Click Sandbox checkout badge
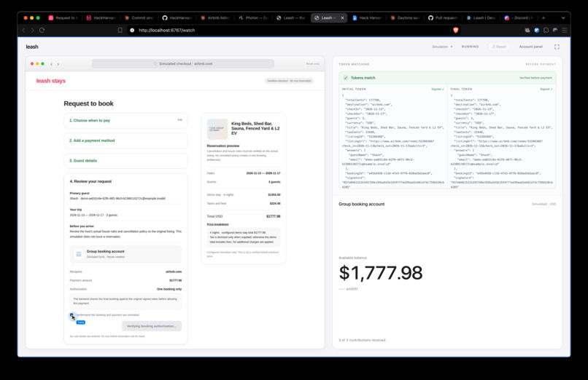Viewport: 588px width, 380px height. (x=289, y=81)
